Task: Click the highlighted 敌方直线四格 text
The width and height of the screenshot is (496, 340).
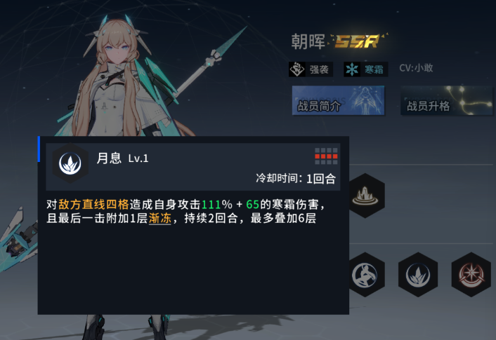Action: pos(93,205)
